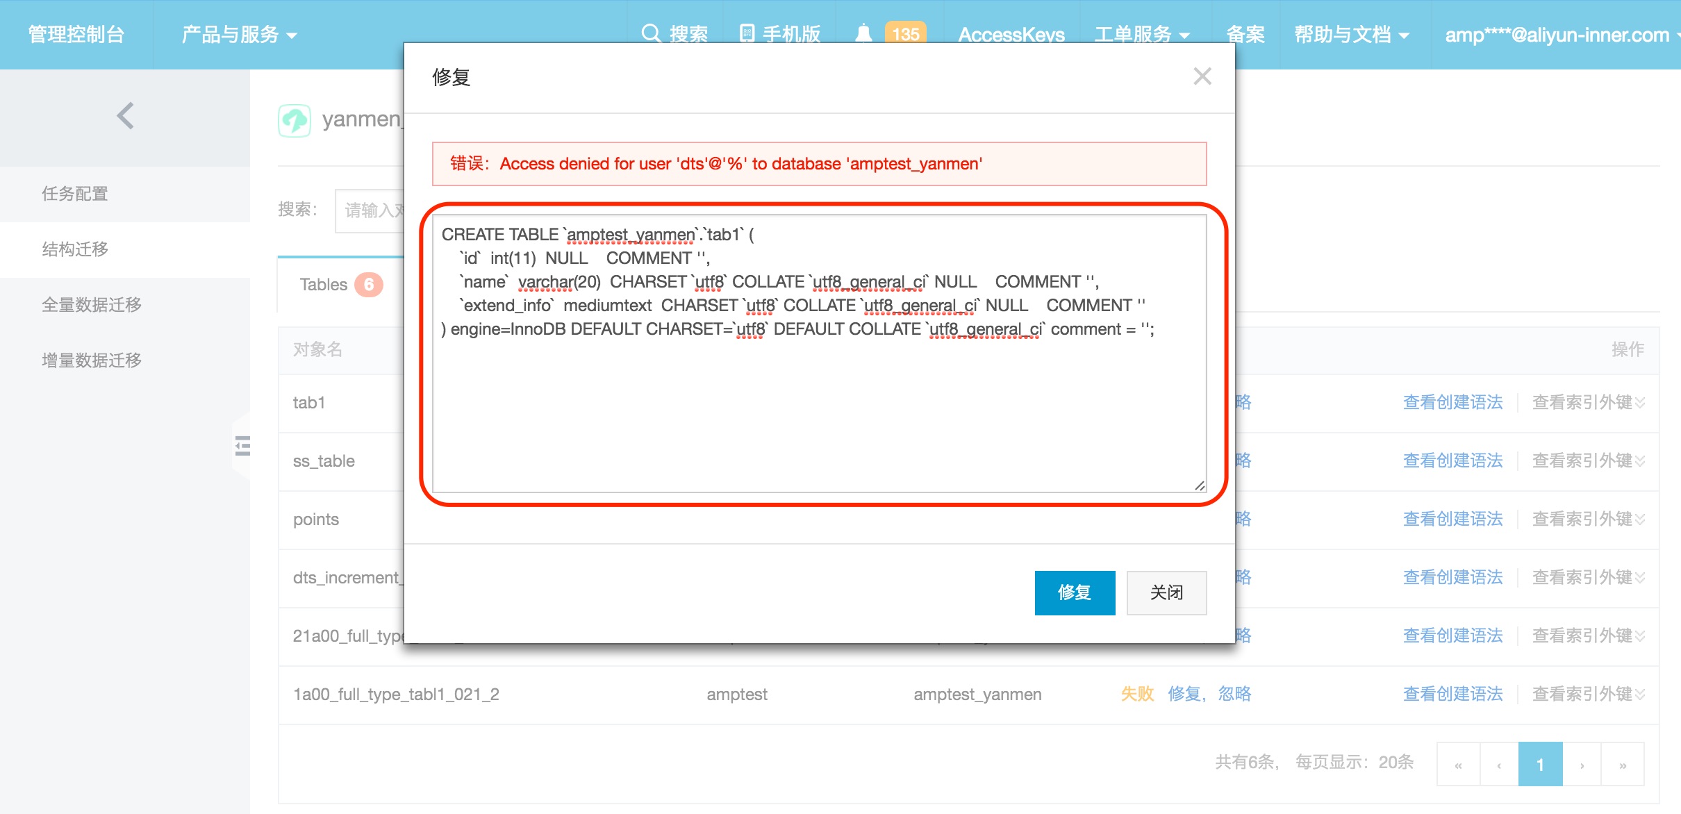The height and width of the screenshot is (814, 1681).
Task: Expand 查看索引外键 for 21a00_full_type row
Action: (1589, 636)
